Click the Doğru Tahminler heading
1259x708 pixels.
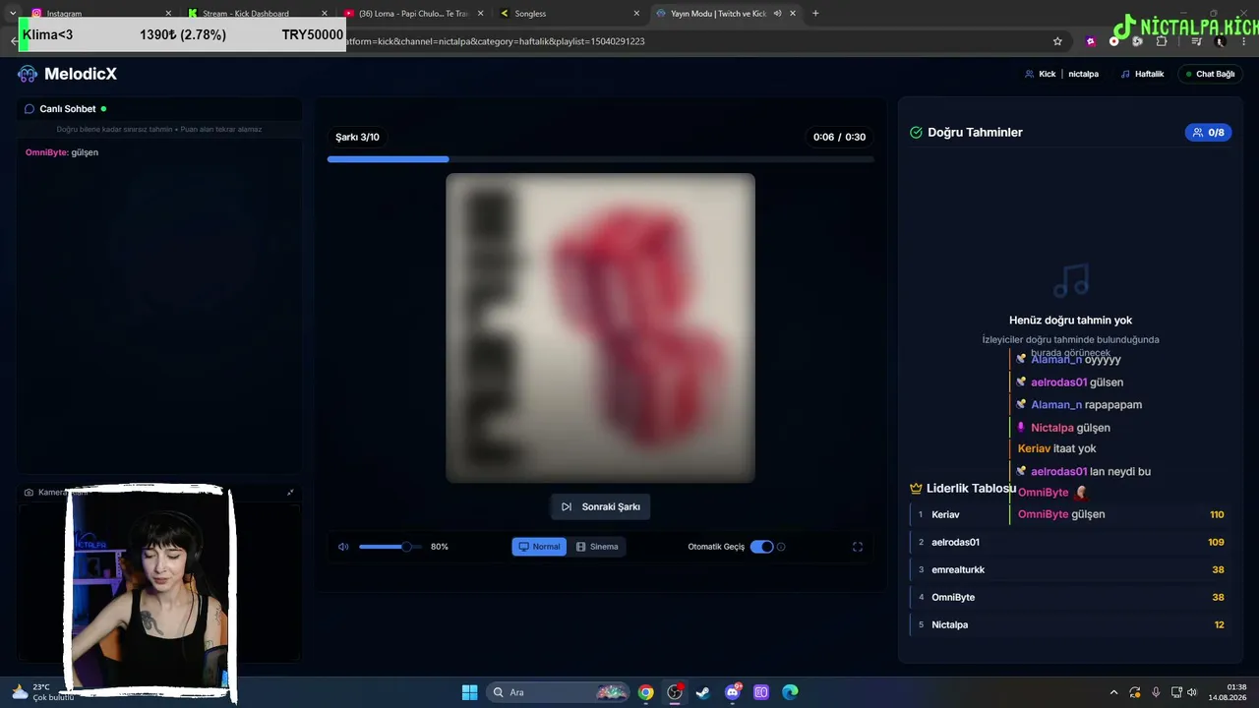[975, 133]
